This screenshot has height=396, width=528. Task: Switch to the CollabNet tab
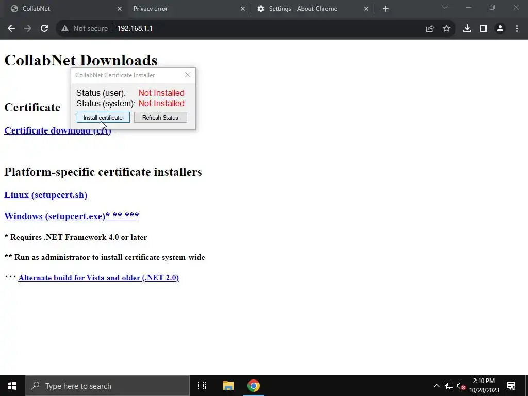(64, 9)
